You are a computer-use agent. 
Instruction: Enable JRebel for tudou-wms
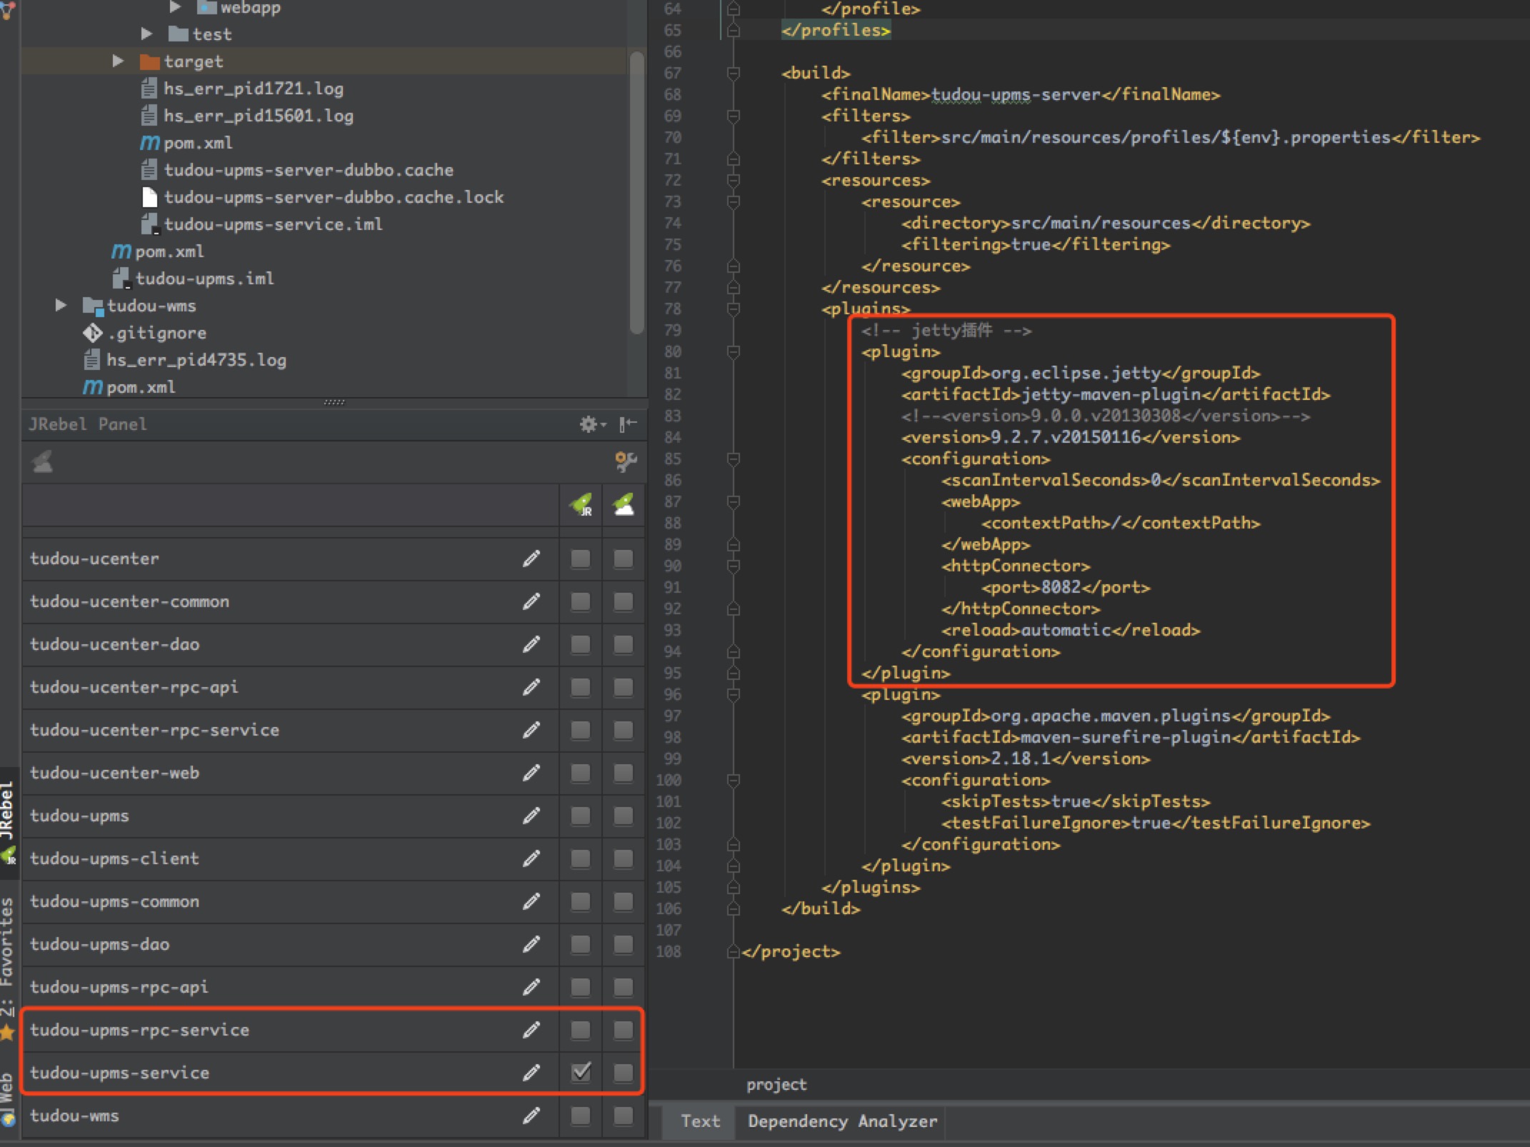pyautogui.click(x=581, y=1116)
